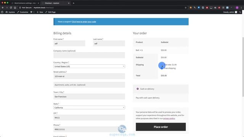This screenshot has width=244, height=137.
Task: Open the browser home page icon
Action: [15, 8]
